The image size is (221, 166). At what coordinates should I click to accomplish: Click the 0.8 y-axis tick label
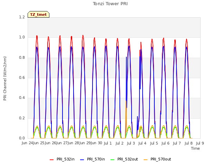click(x=22, y=58)
